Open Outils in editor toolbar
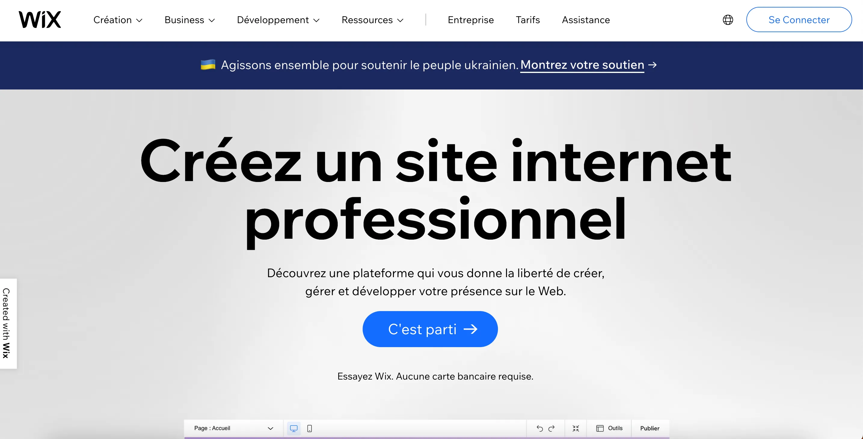 click(x=610, y=428)
